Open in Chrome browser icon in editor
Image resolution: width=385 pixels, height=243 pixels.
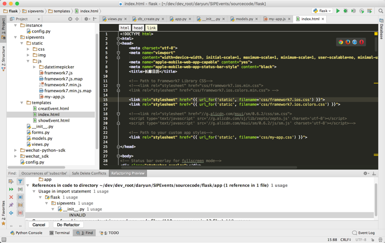pos(341,42)
